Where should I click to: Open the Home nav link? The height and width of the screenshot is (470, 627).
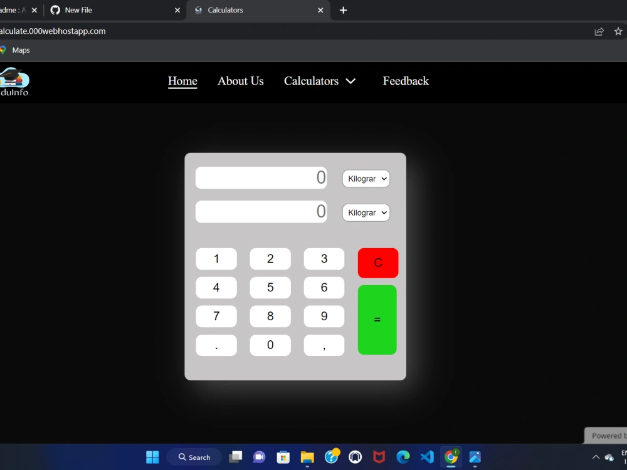click(182, 81)
